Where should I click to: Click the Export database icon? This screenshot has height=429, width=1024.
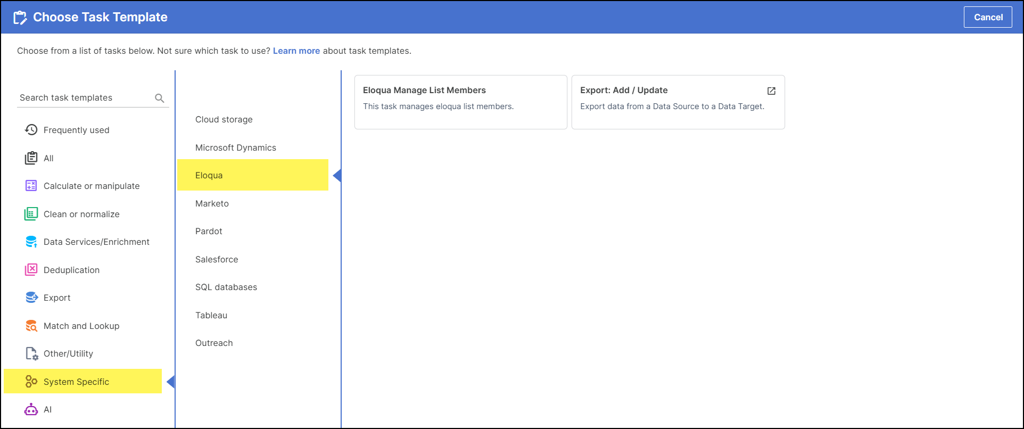(x=31, y=298)
